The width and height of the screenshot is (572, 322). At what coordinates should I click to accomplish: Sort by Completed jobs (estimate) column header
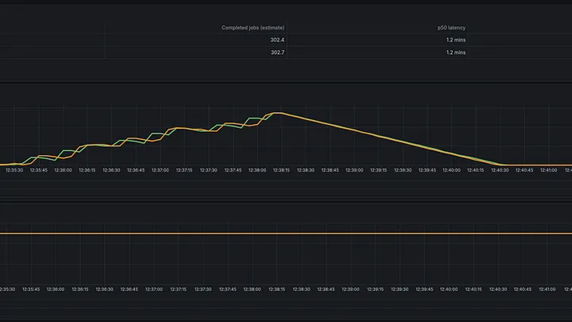(x=253, y=28)
